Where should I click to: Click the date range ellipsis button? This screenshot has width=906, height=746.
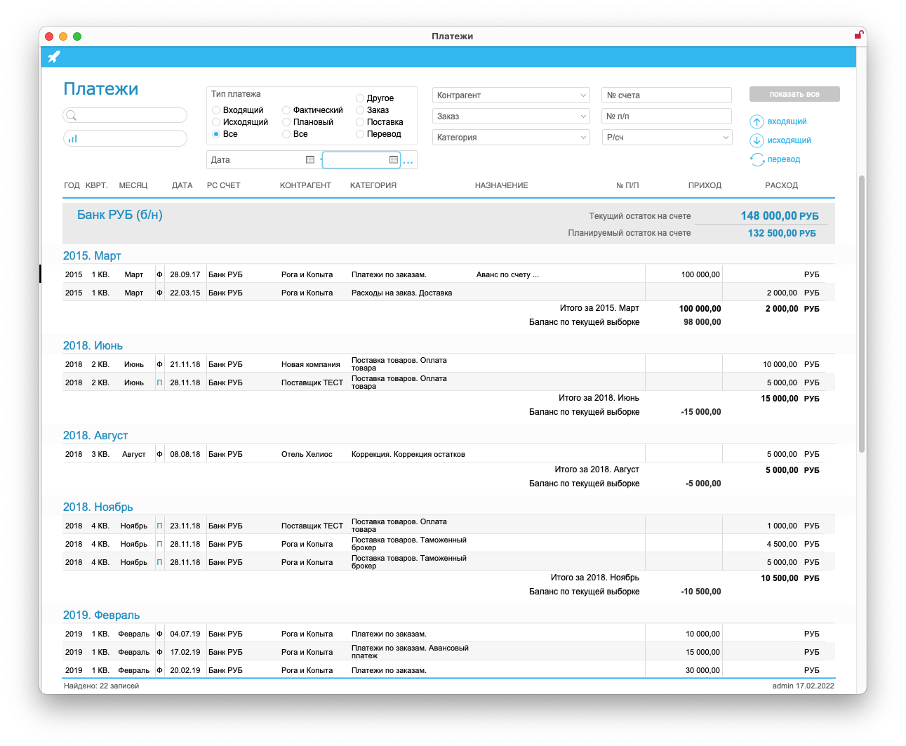(408, 162)
